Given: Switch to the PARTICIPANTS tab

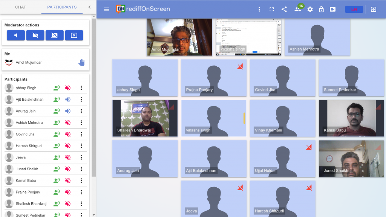Looking at the screenshot, I should pos(62,7).
